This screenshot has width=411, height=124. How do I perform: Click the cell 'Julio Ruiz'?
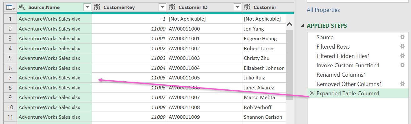(x=264, y=78)
